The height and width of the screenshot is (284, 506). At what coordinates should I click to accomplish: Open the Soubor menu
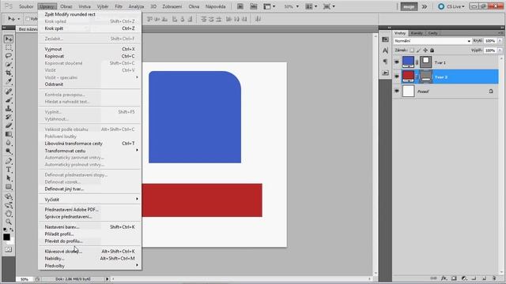pyautogui.click(x=26, y=6)
